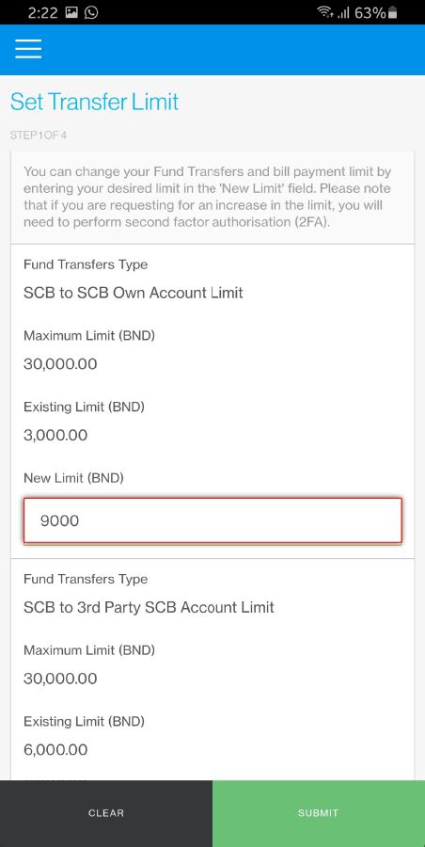This screenshot has height=847, width=425.
Task: Tap the New Limit (BND) label
Action: coord(74,478)
